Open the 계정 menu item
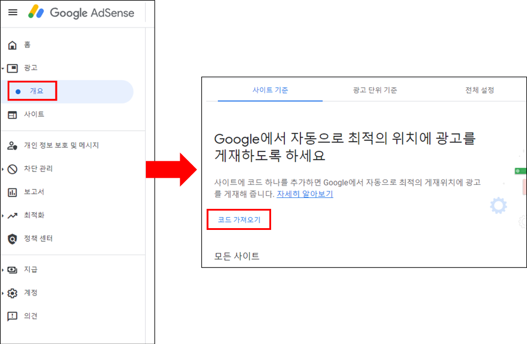The height and width of the screenshot is (344, 527). point(30,293)
